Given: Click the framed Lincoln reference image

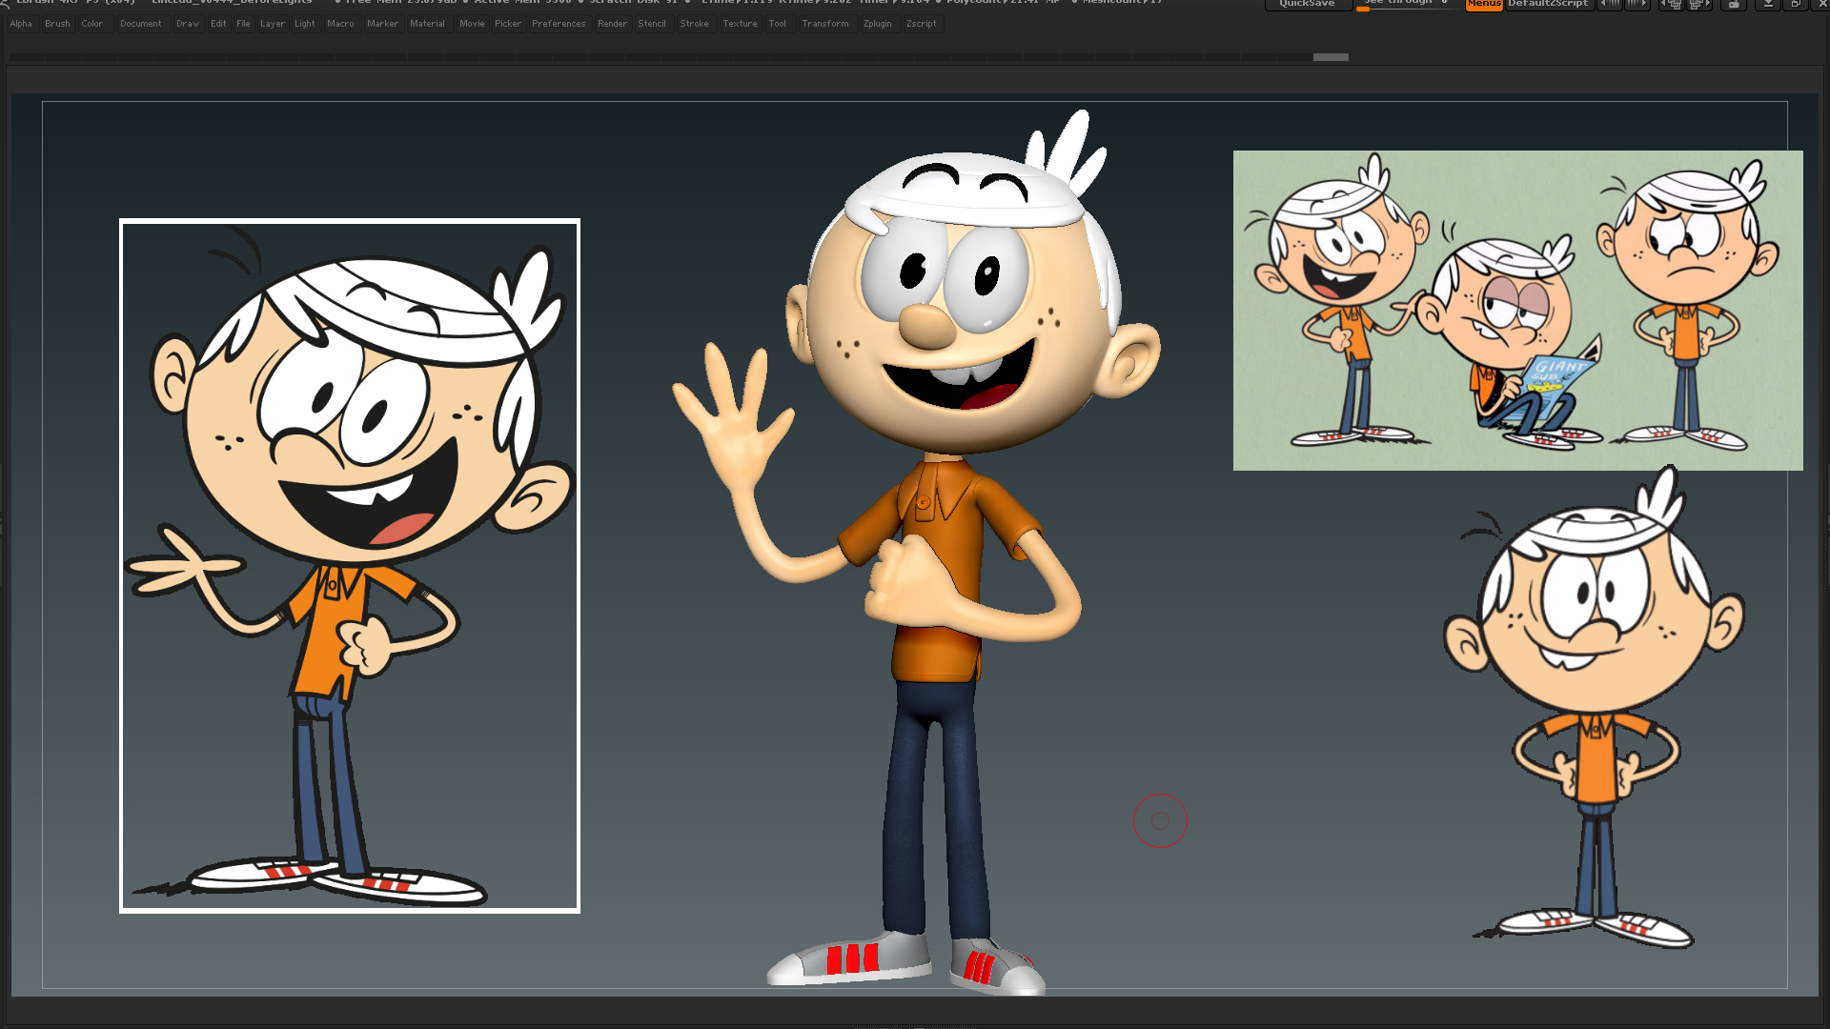Looking at the screenshot, I should 350,566.
